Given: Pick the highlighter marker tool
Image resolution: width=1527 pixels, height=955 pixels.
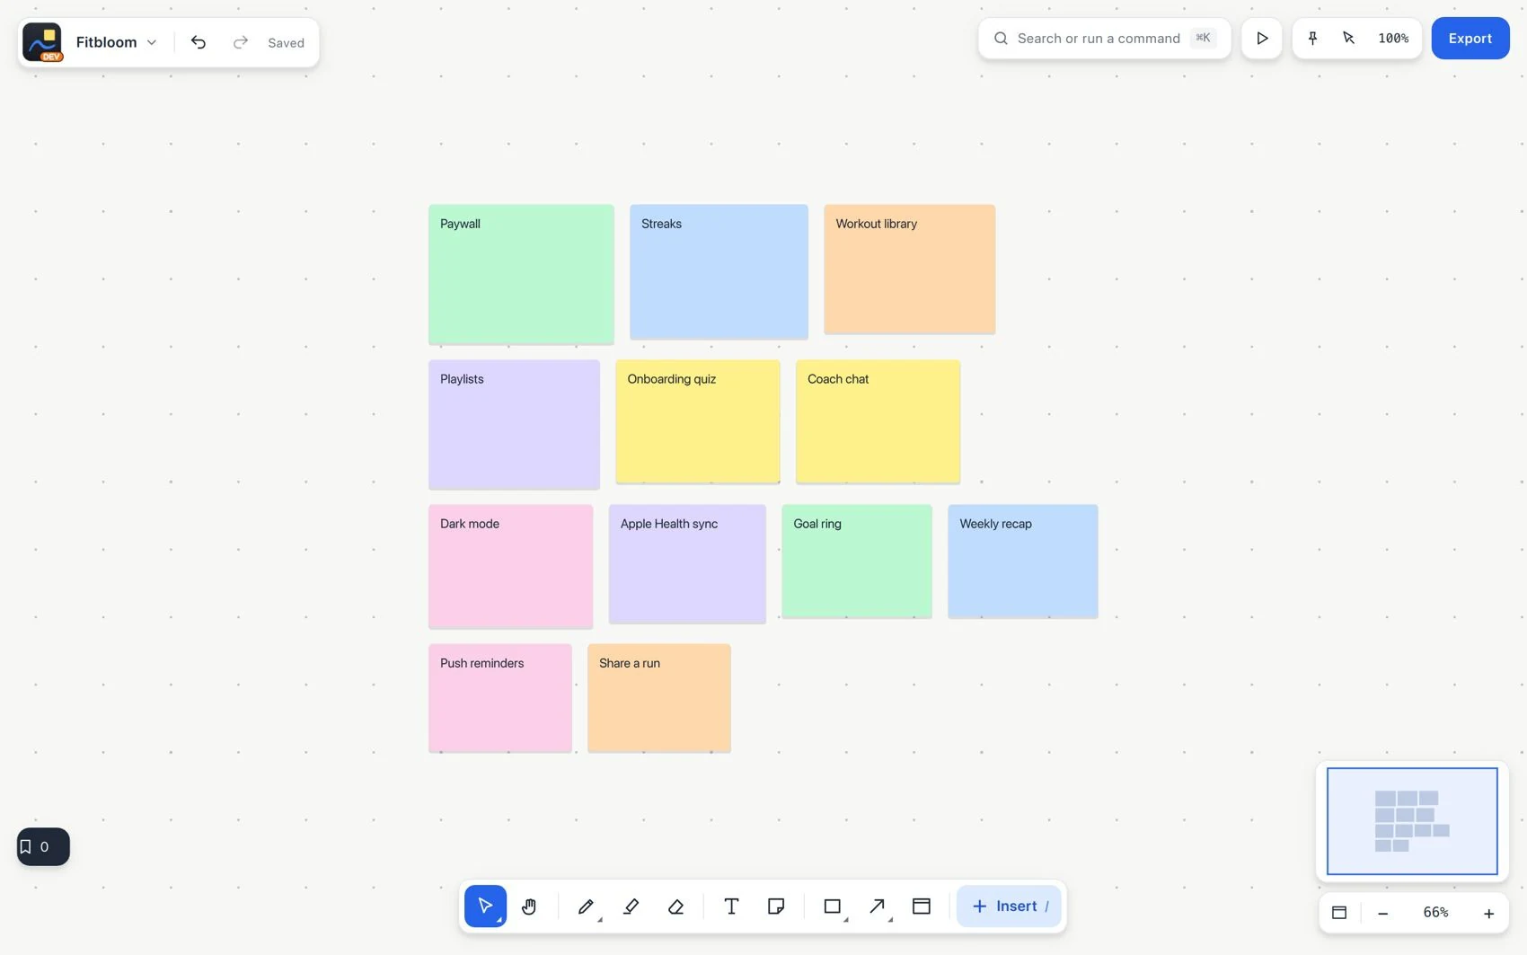Looking at the screenshot, I should tap(631, 906).
